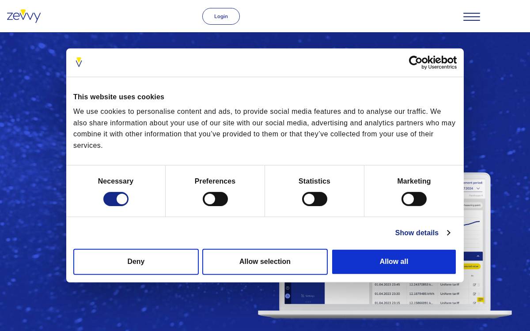Click the Login button
Image resolution: width=530 pixels, height=331 pixels.
(x=221, y=16)
